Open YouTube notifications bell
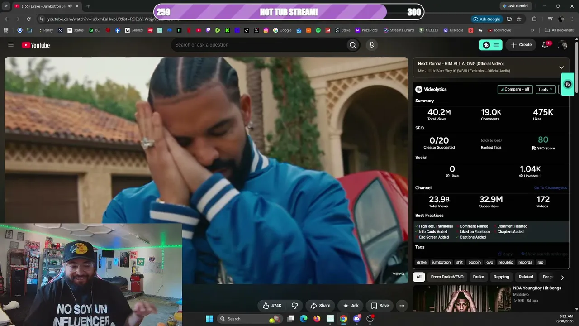579x326 pixels. (546, 45)
